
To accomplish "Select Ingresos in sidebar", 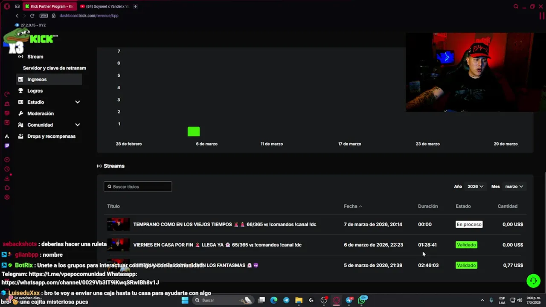I will 49,79.
